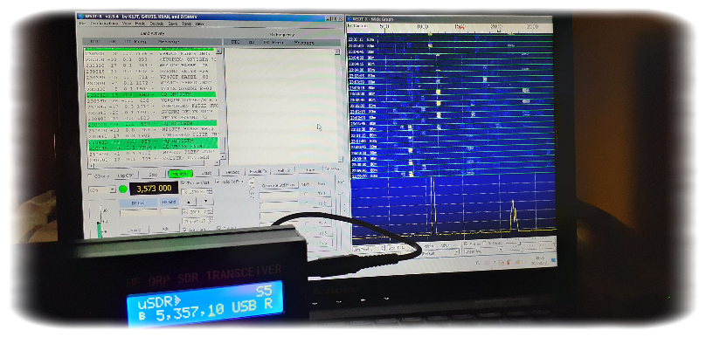
Task: Open the Mode menu
Action: 140,24
